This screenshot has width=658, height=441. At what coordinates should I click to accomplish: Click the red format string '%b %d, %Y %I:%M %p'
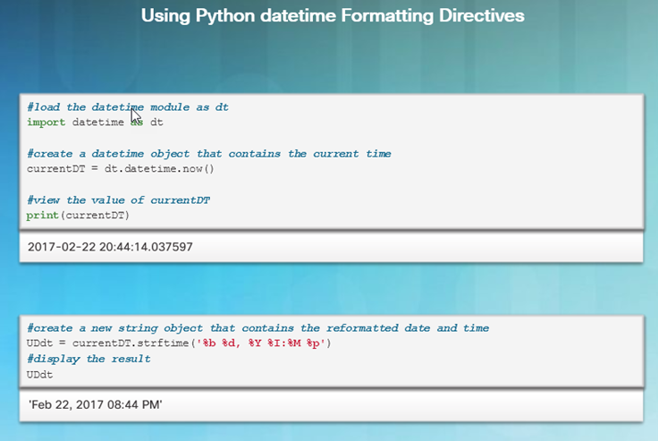point(261,343)
